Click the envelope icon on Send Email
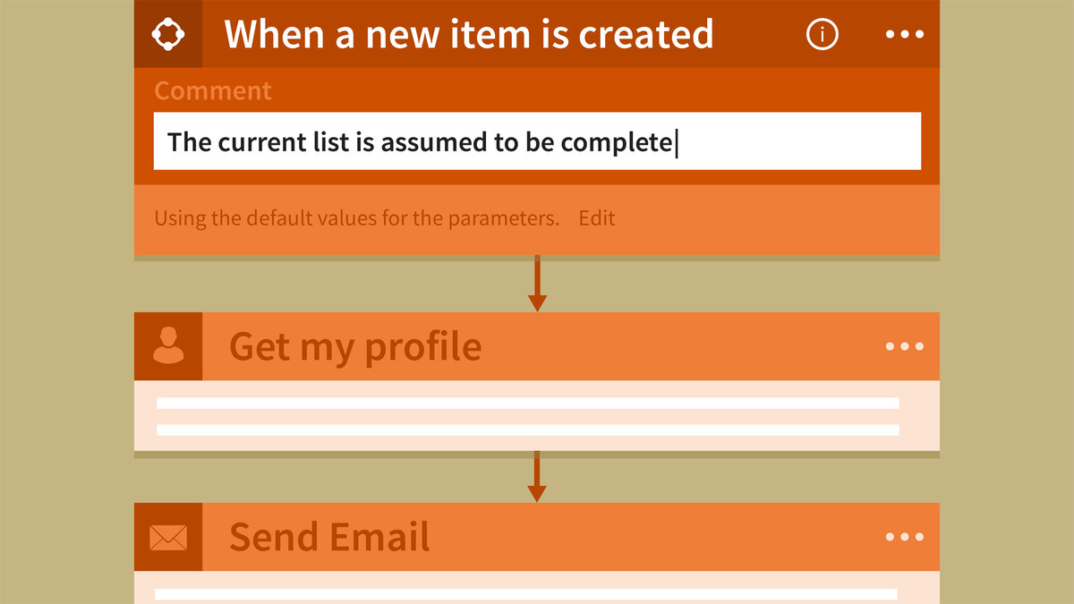 [168, 537]
